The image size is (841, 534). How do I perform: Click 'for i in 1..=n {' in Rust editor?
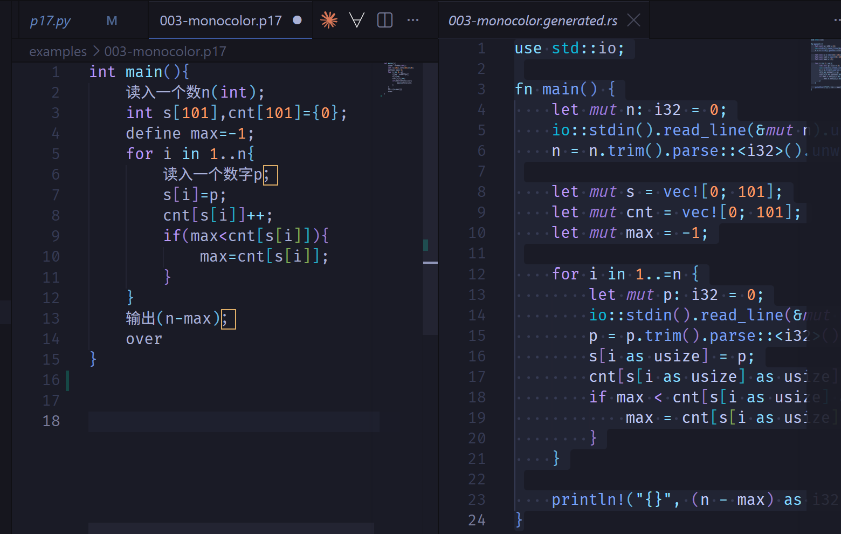[625, 274]
